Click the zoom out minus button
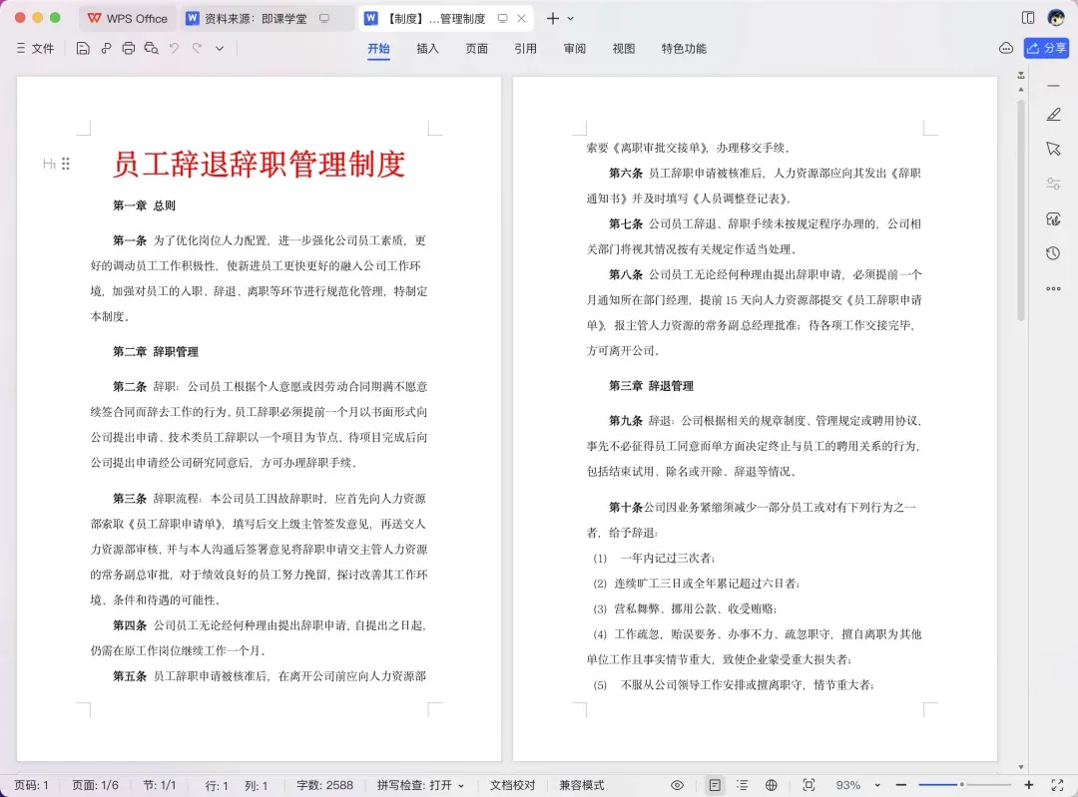Viewport: 1078px width, 797px height. pos(901,785)
